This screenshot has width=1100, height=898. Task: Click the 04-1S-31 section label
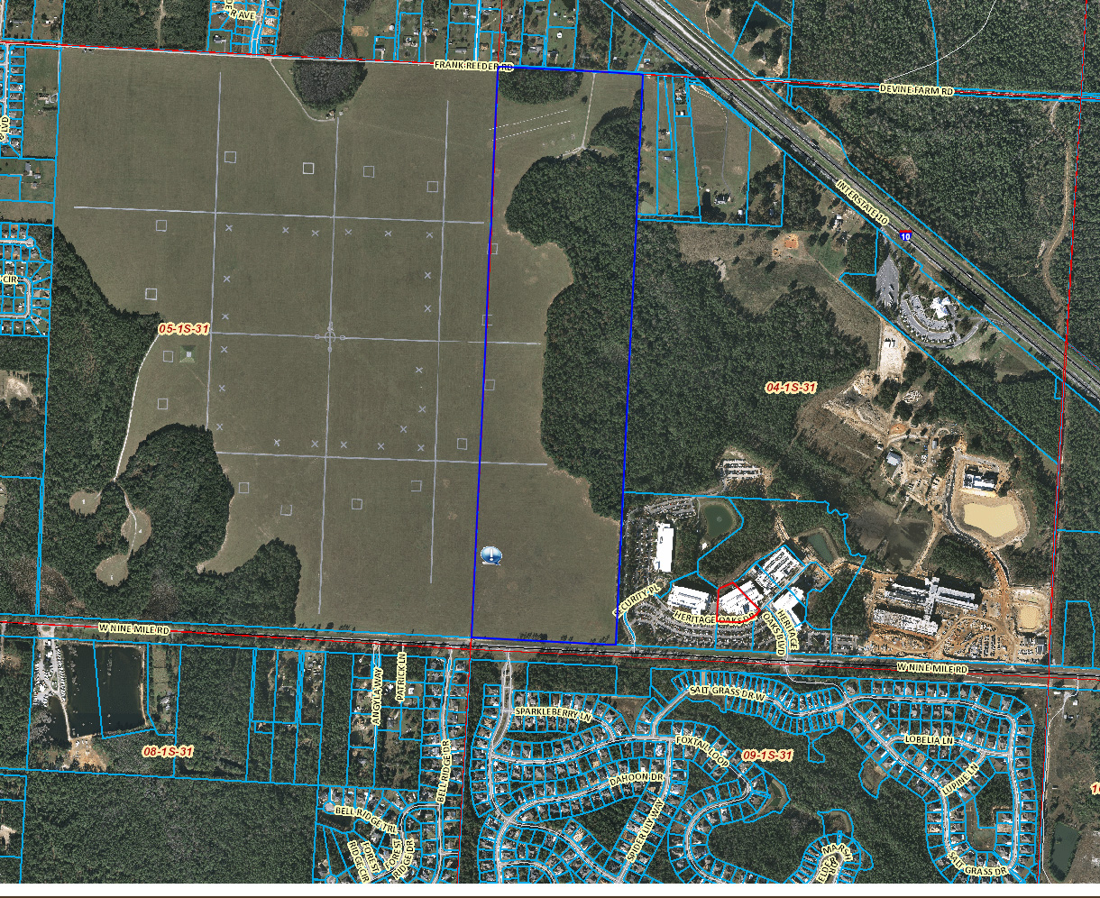(791, 388)
